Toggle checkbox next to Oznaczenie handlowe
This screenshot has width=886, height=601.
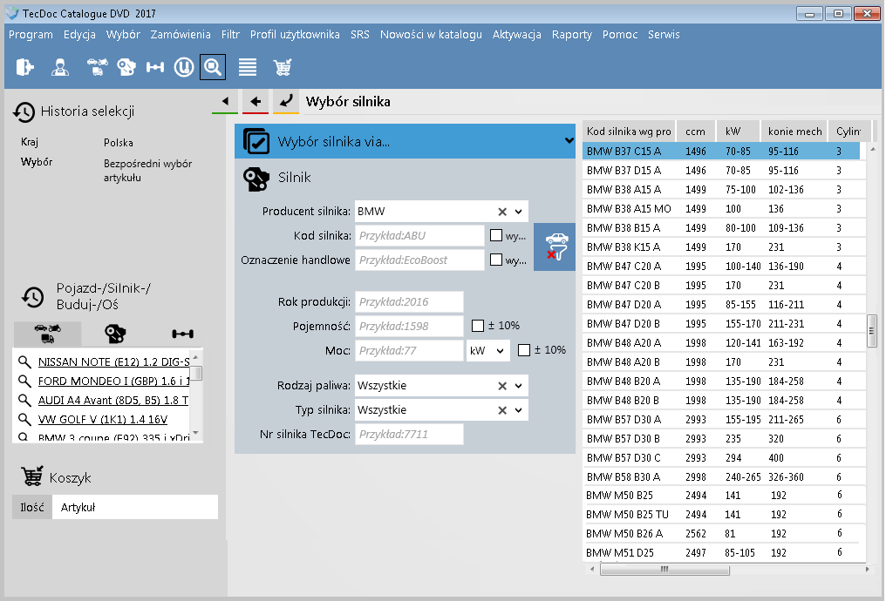tap(496, 260)
